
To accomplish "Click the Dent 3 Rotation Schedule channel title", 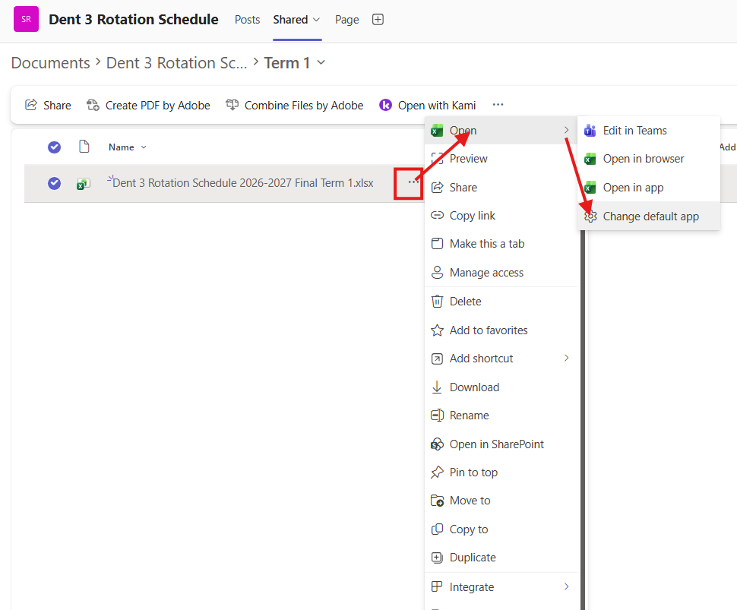I will point(134,19).
